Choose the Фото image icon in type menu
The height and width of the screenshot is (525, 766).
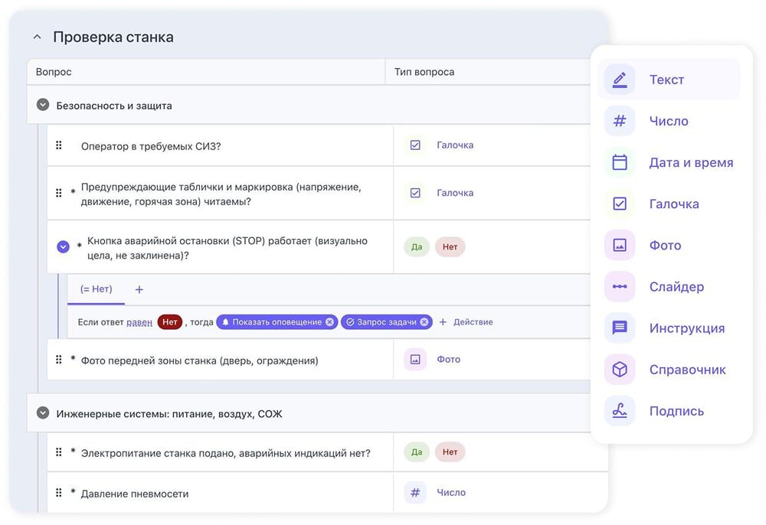point(620,245)
